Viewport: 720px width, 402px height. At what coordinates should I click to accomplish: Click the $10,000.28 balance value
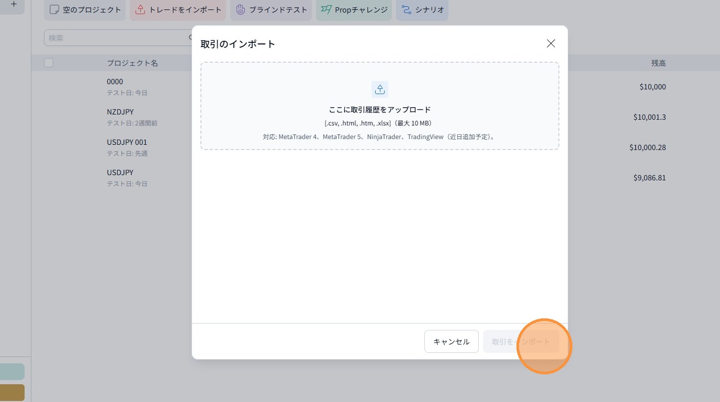648,147
